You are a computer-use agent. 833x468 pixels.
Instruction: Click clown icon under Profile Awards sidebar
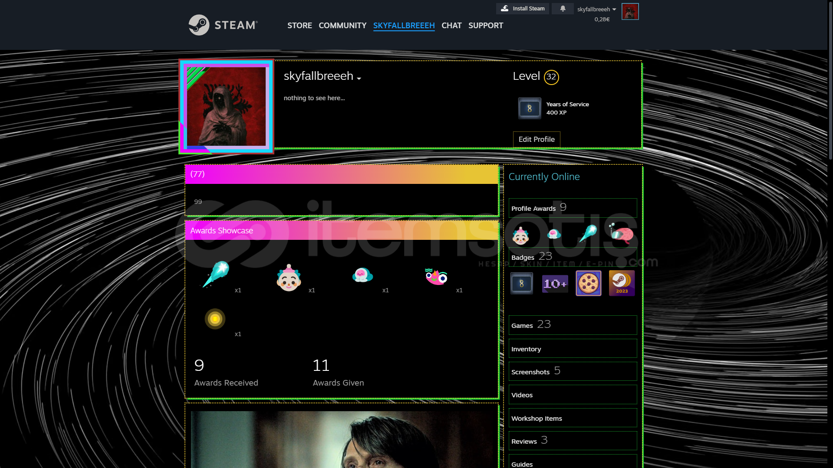point(520,236)
